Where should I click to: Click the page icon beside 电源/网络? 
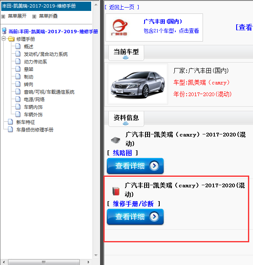(x=18, y=99)
